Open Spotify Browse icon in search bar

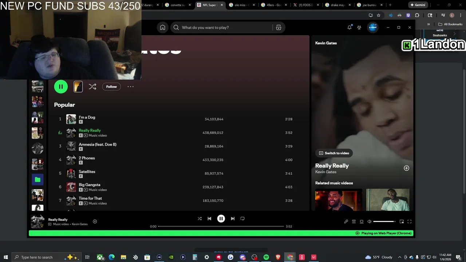(279, 27)
